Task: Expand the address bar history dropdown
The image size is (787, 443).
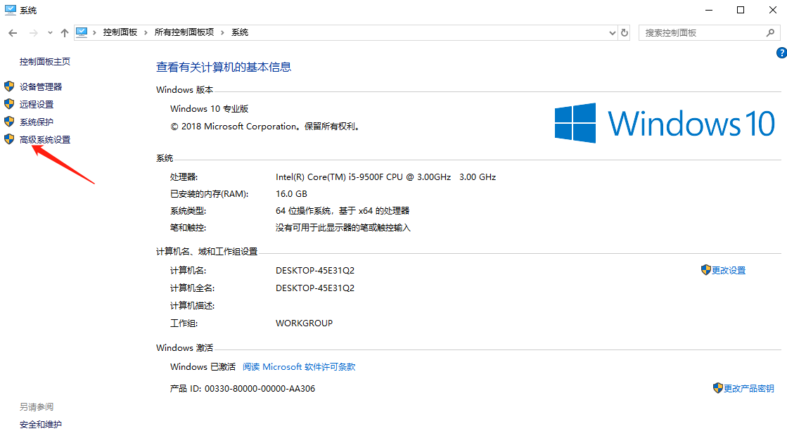Action: 612,33
